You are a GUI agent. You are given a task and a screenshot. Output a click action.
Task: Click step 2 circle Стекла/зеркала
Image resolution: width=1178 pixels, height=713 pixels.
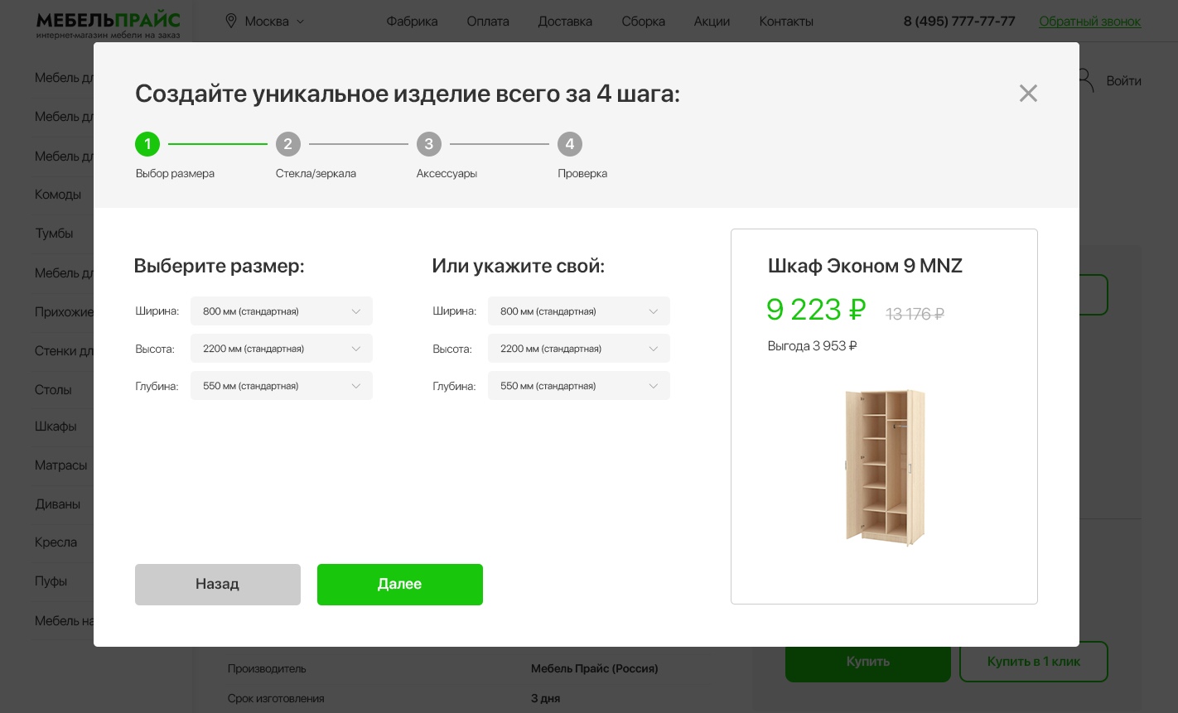pos(287,144)
